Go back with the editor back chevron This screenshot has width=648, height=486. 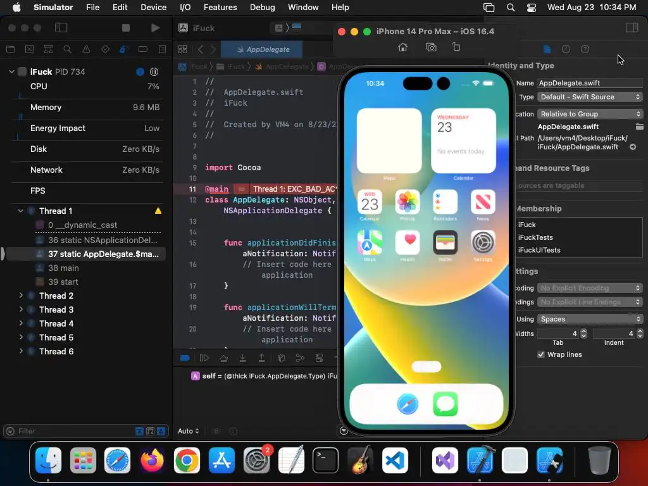201,49
